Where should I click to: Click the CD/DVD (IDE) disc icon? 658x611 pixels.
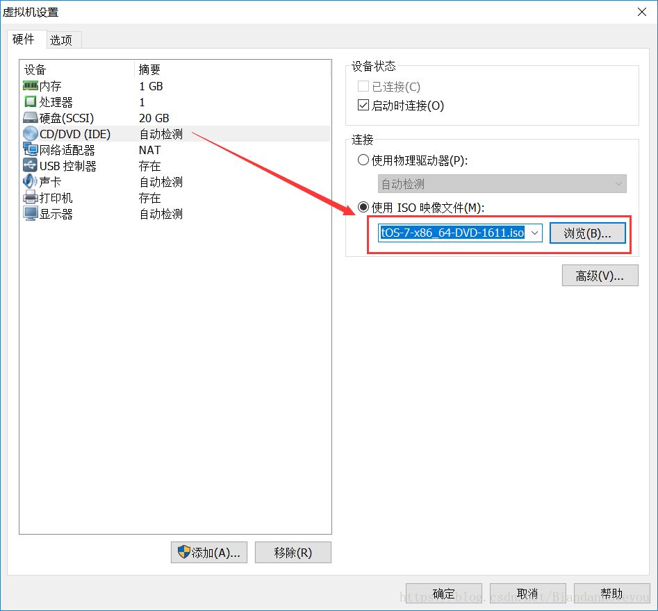click(30, 134)
